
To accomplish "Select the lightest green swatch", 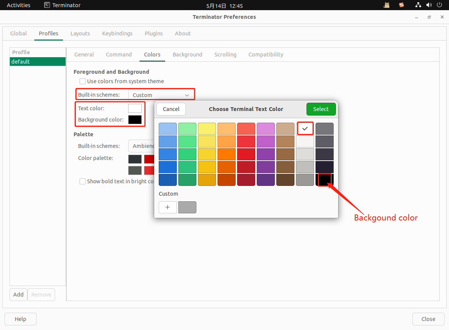I will click(x=187, y=129).
